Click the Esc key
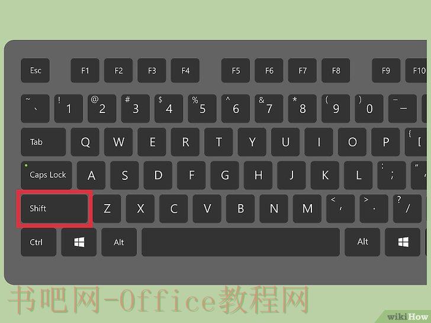 point(35,70)
